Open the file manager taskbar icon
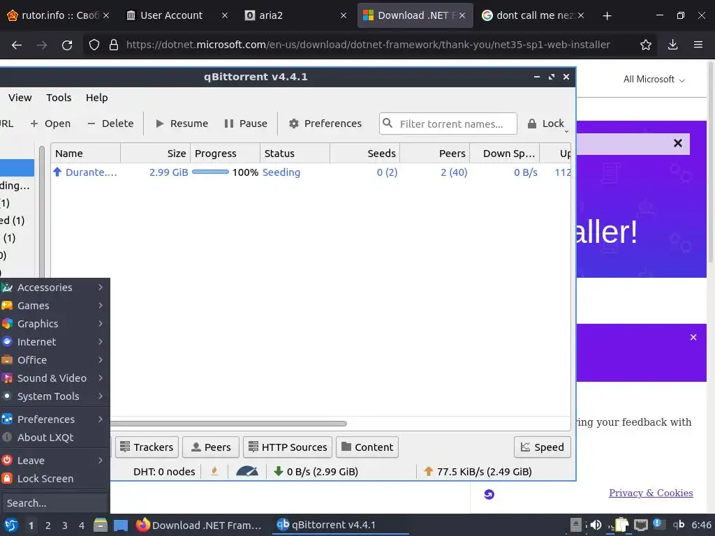The height and width of the screenshot is (536, 715). [101, 526]
